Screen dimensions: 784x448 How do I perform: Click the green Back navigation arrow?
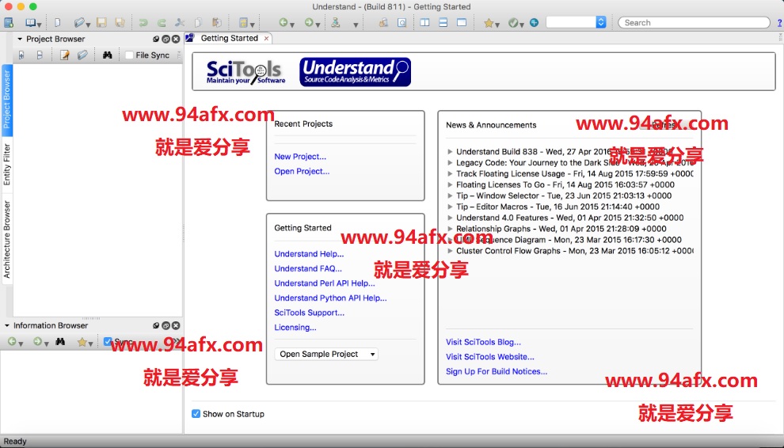click(x=284, y=22)
